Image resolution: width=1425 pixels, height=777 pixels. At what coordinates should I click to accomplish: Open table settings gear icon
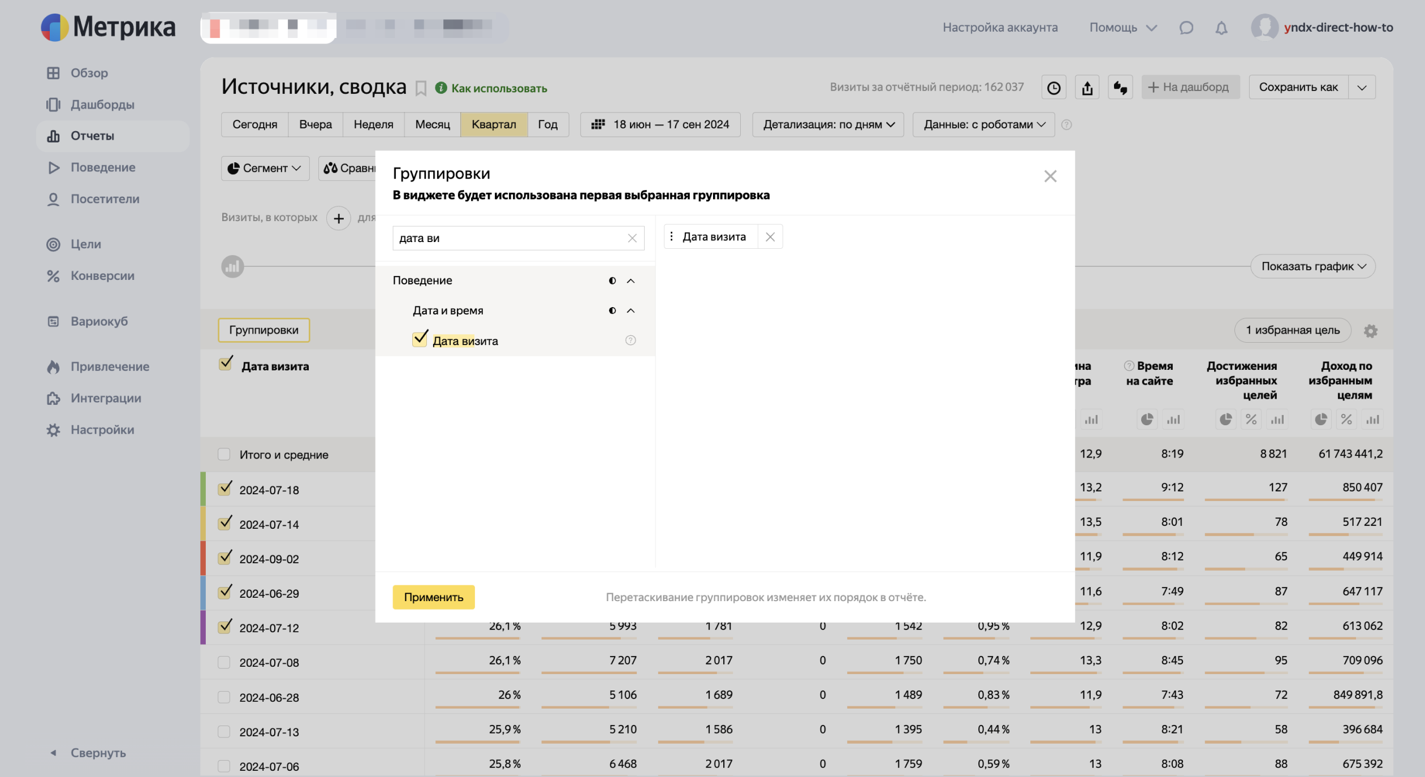point(1370,331)
